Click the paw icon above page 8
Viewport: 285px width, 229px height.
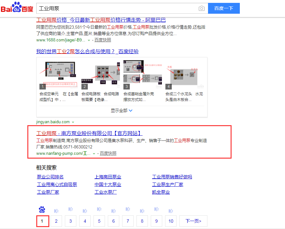pos(142,211)
